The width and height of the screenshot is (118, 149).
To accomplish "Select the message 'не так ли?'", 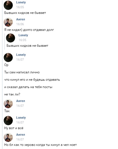I will click(x=12, y=94).
